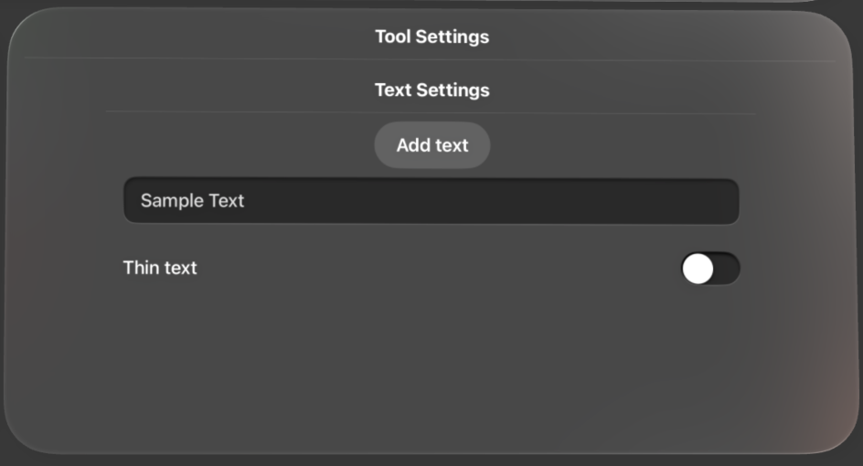Click the white knob of Thin text switch
Viewport: 863px width, 466px height.
tap(698, 269)
